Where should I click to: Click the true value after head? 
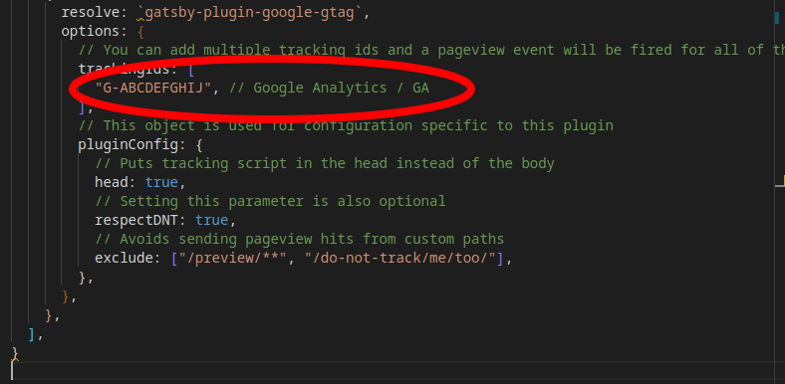pyautogui.click(x=161, y=182)
